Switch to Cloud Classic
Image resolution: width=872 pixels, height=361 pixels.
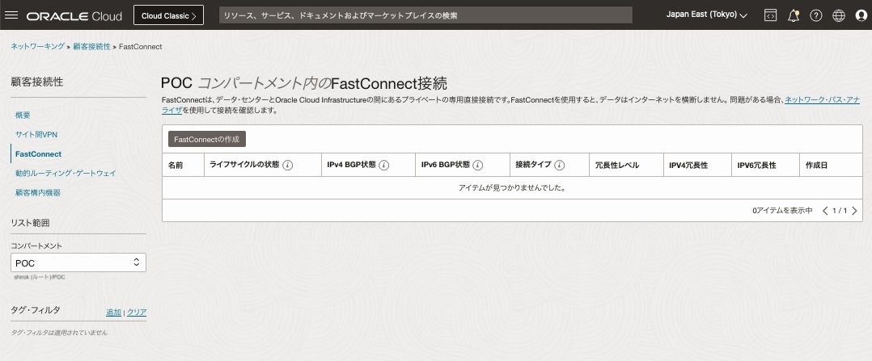click(x=168, y=15)
